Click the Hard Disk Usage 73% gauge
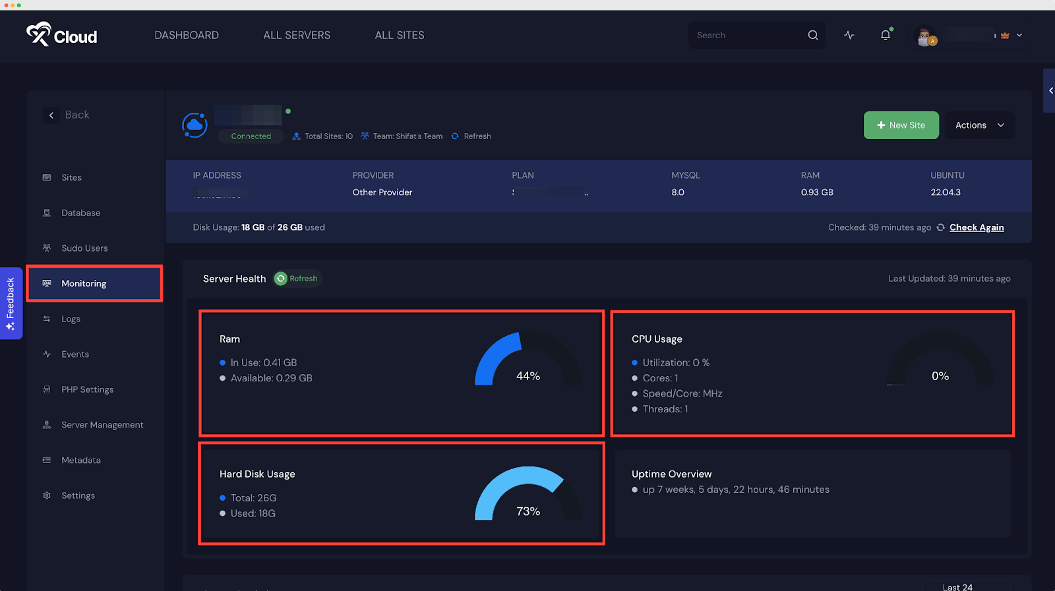 tap(528, 495)
